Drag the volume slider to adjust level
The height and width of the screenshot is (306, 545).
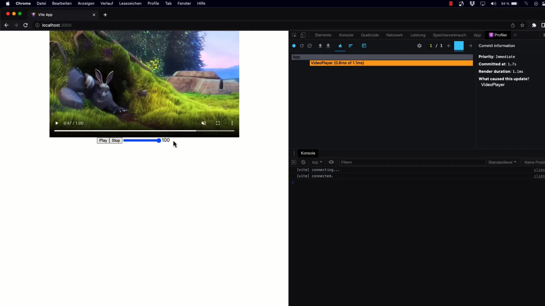tap(159, 140)
